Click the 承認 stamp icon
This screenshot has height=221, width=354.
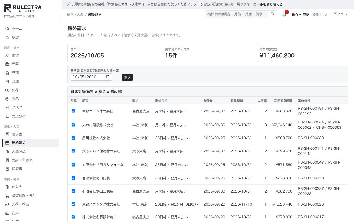pos(7,37)
